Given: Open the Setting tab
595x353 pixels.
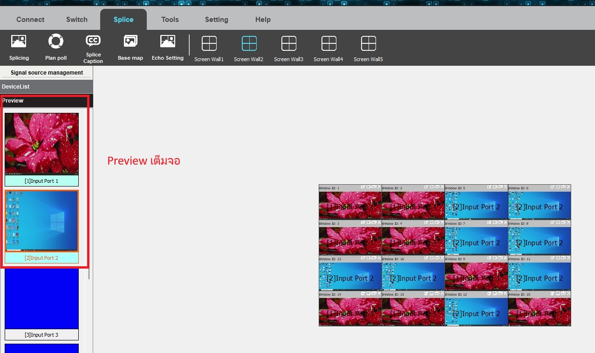Looking at the screenshot, I should tap(217, 20).
